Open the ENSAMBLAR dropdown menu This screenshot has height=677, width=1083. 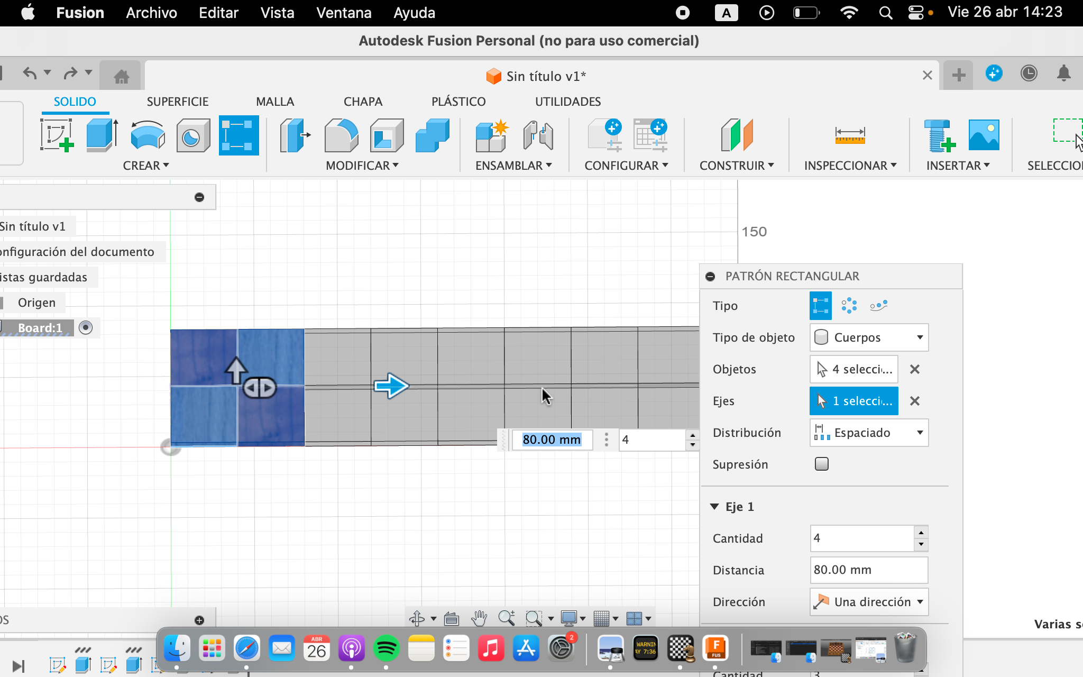pyautogui.click(x=513, y=166)
